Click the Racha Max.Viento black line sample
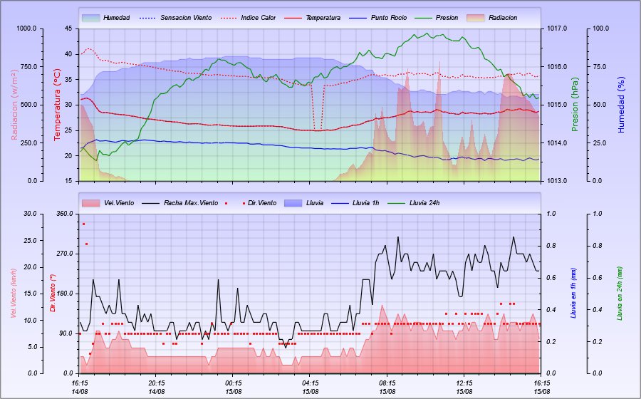 coord(151,203)
